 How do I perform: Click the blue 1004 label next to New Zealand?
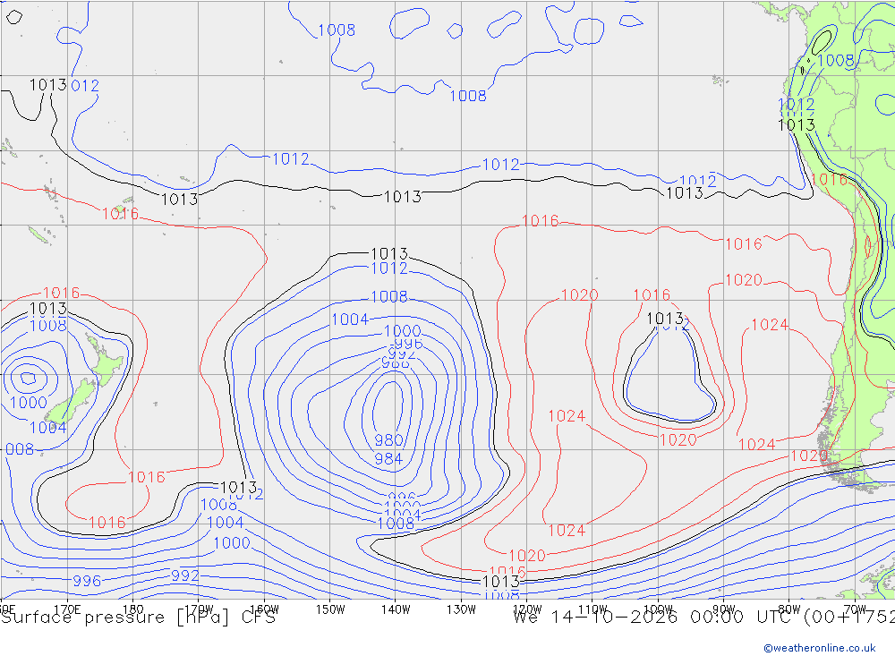click(48, 428)
